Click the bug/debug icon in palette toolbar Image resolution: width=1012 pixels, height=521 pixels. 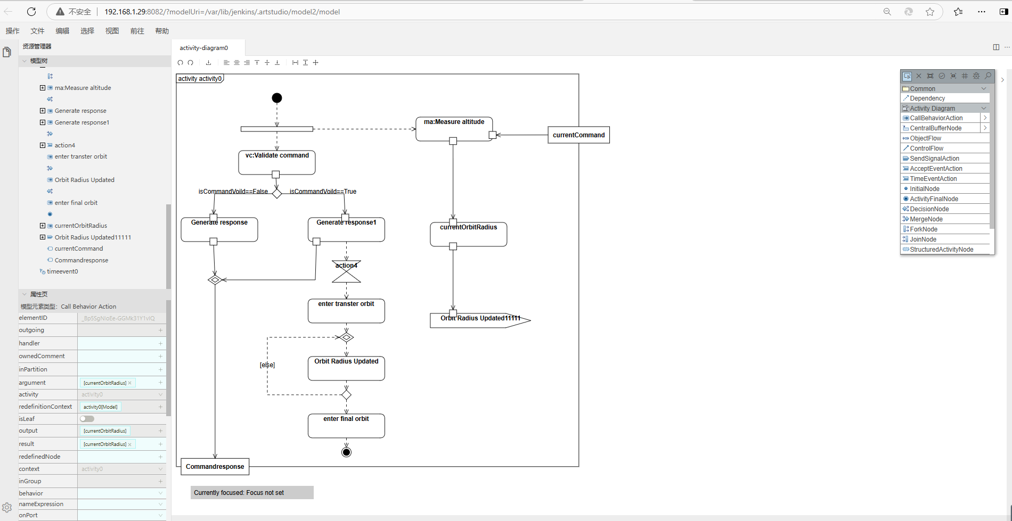click(976, 76)
